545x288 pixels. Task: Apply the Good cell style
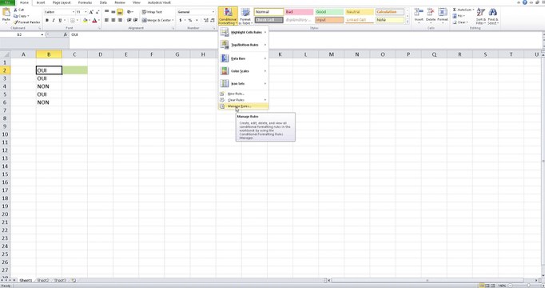coord(329,12)
